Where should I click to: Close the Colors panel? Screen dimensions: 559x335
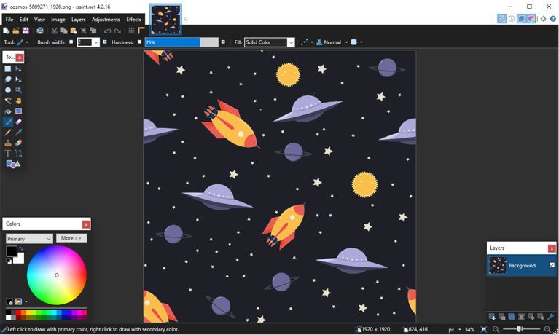tap(86, 224)
